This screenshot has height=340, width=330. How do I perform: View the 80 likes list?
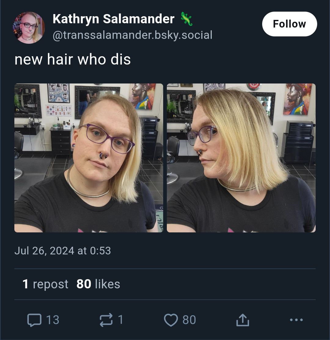[98, 284]
